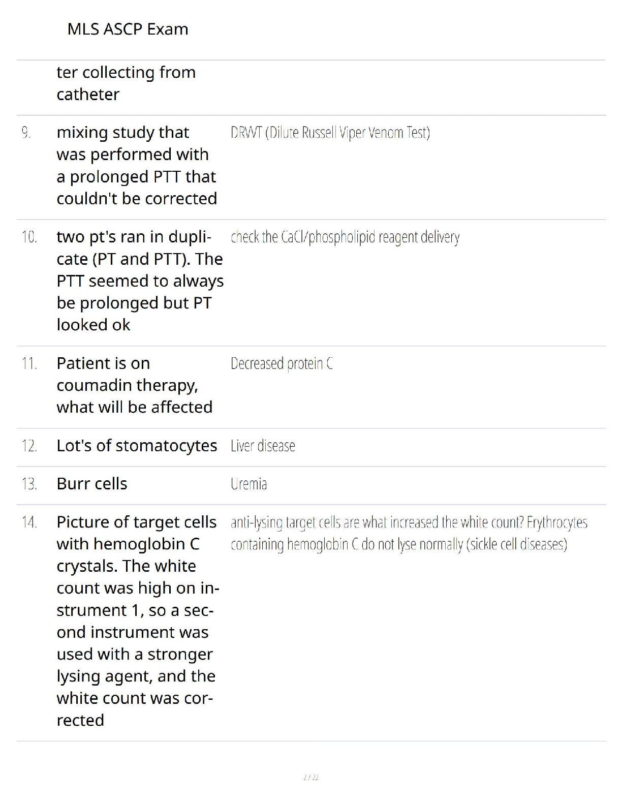Click the MLS ASCP Exam header title

tap(128, 29)
